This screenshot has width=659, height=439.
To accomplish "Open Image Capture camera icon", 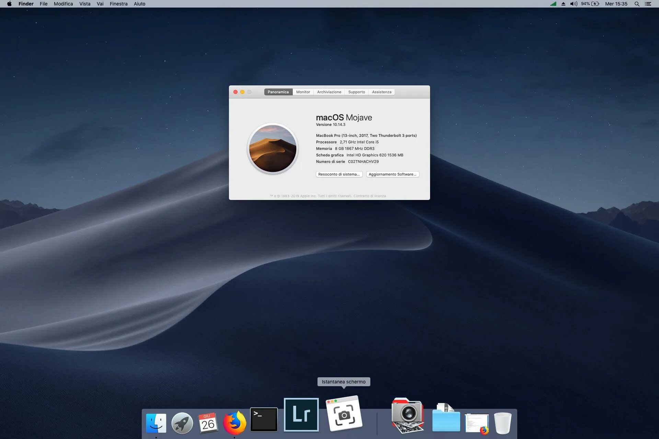I will (x=407, y=415).
